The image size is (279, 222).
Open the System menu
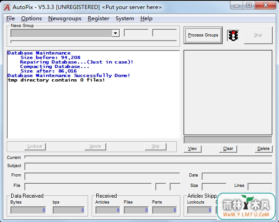click(125, 18)
